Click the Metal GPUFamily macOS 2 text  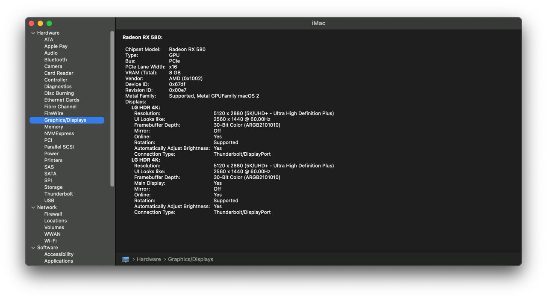pyautogui.click(x=228, y=96)
